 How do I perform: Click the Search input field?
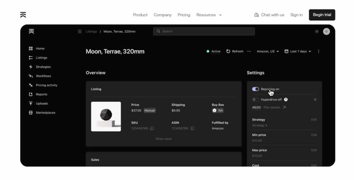coord(204,32)
